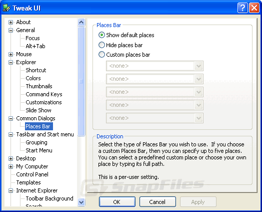
Task: Collapse the General tree node
Action: point(10,30)
